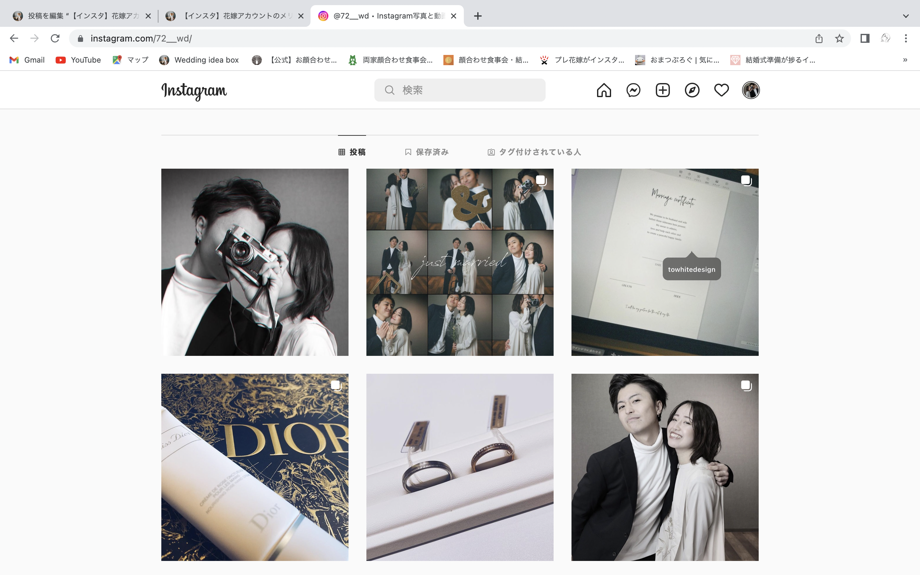Click the 検索 search field
Screen dimensions: 920x575
460,90
